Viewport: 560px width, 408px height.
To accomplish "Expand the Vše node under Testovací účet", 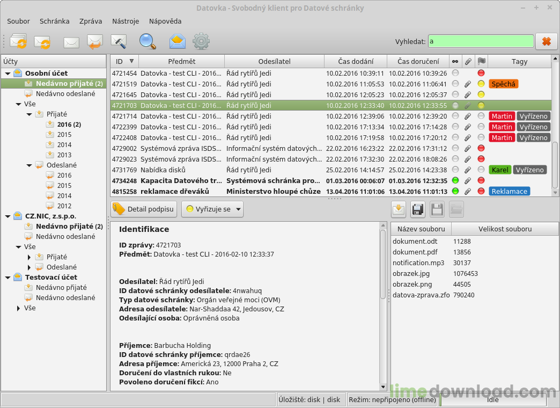I will 18,308.
